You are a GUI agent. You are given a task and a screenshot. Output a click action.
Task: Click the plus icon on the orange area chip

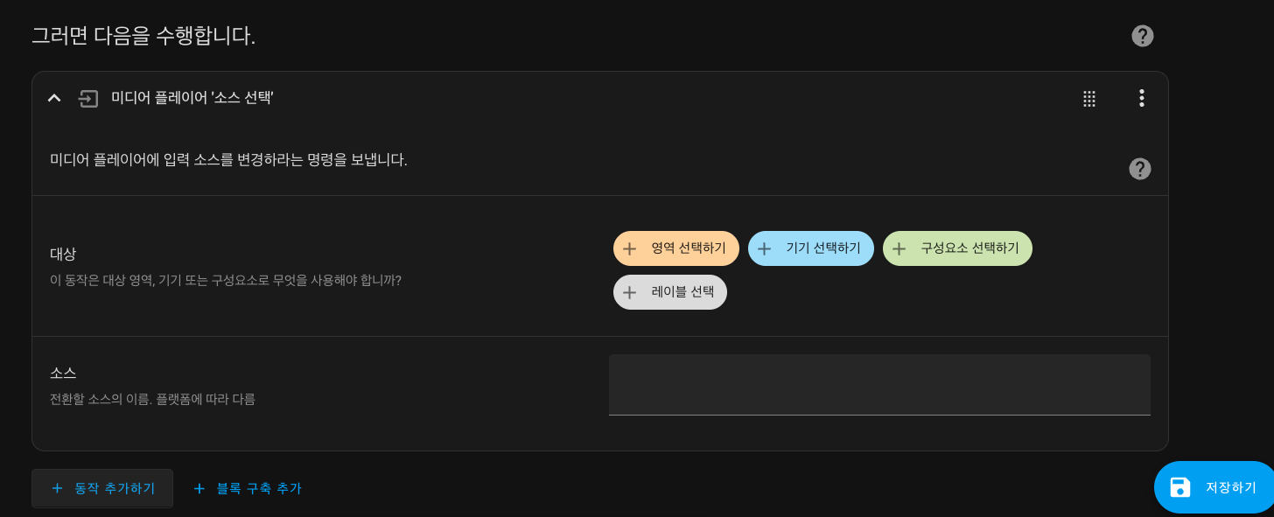pyautogui.click(x=629, y=248)
